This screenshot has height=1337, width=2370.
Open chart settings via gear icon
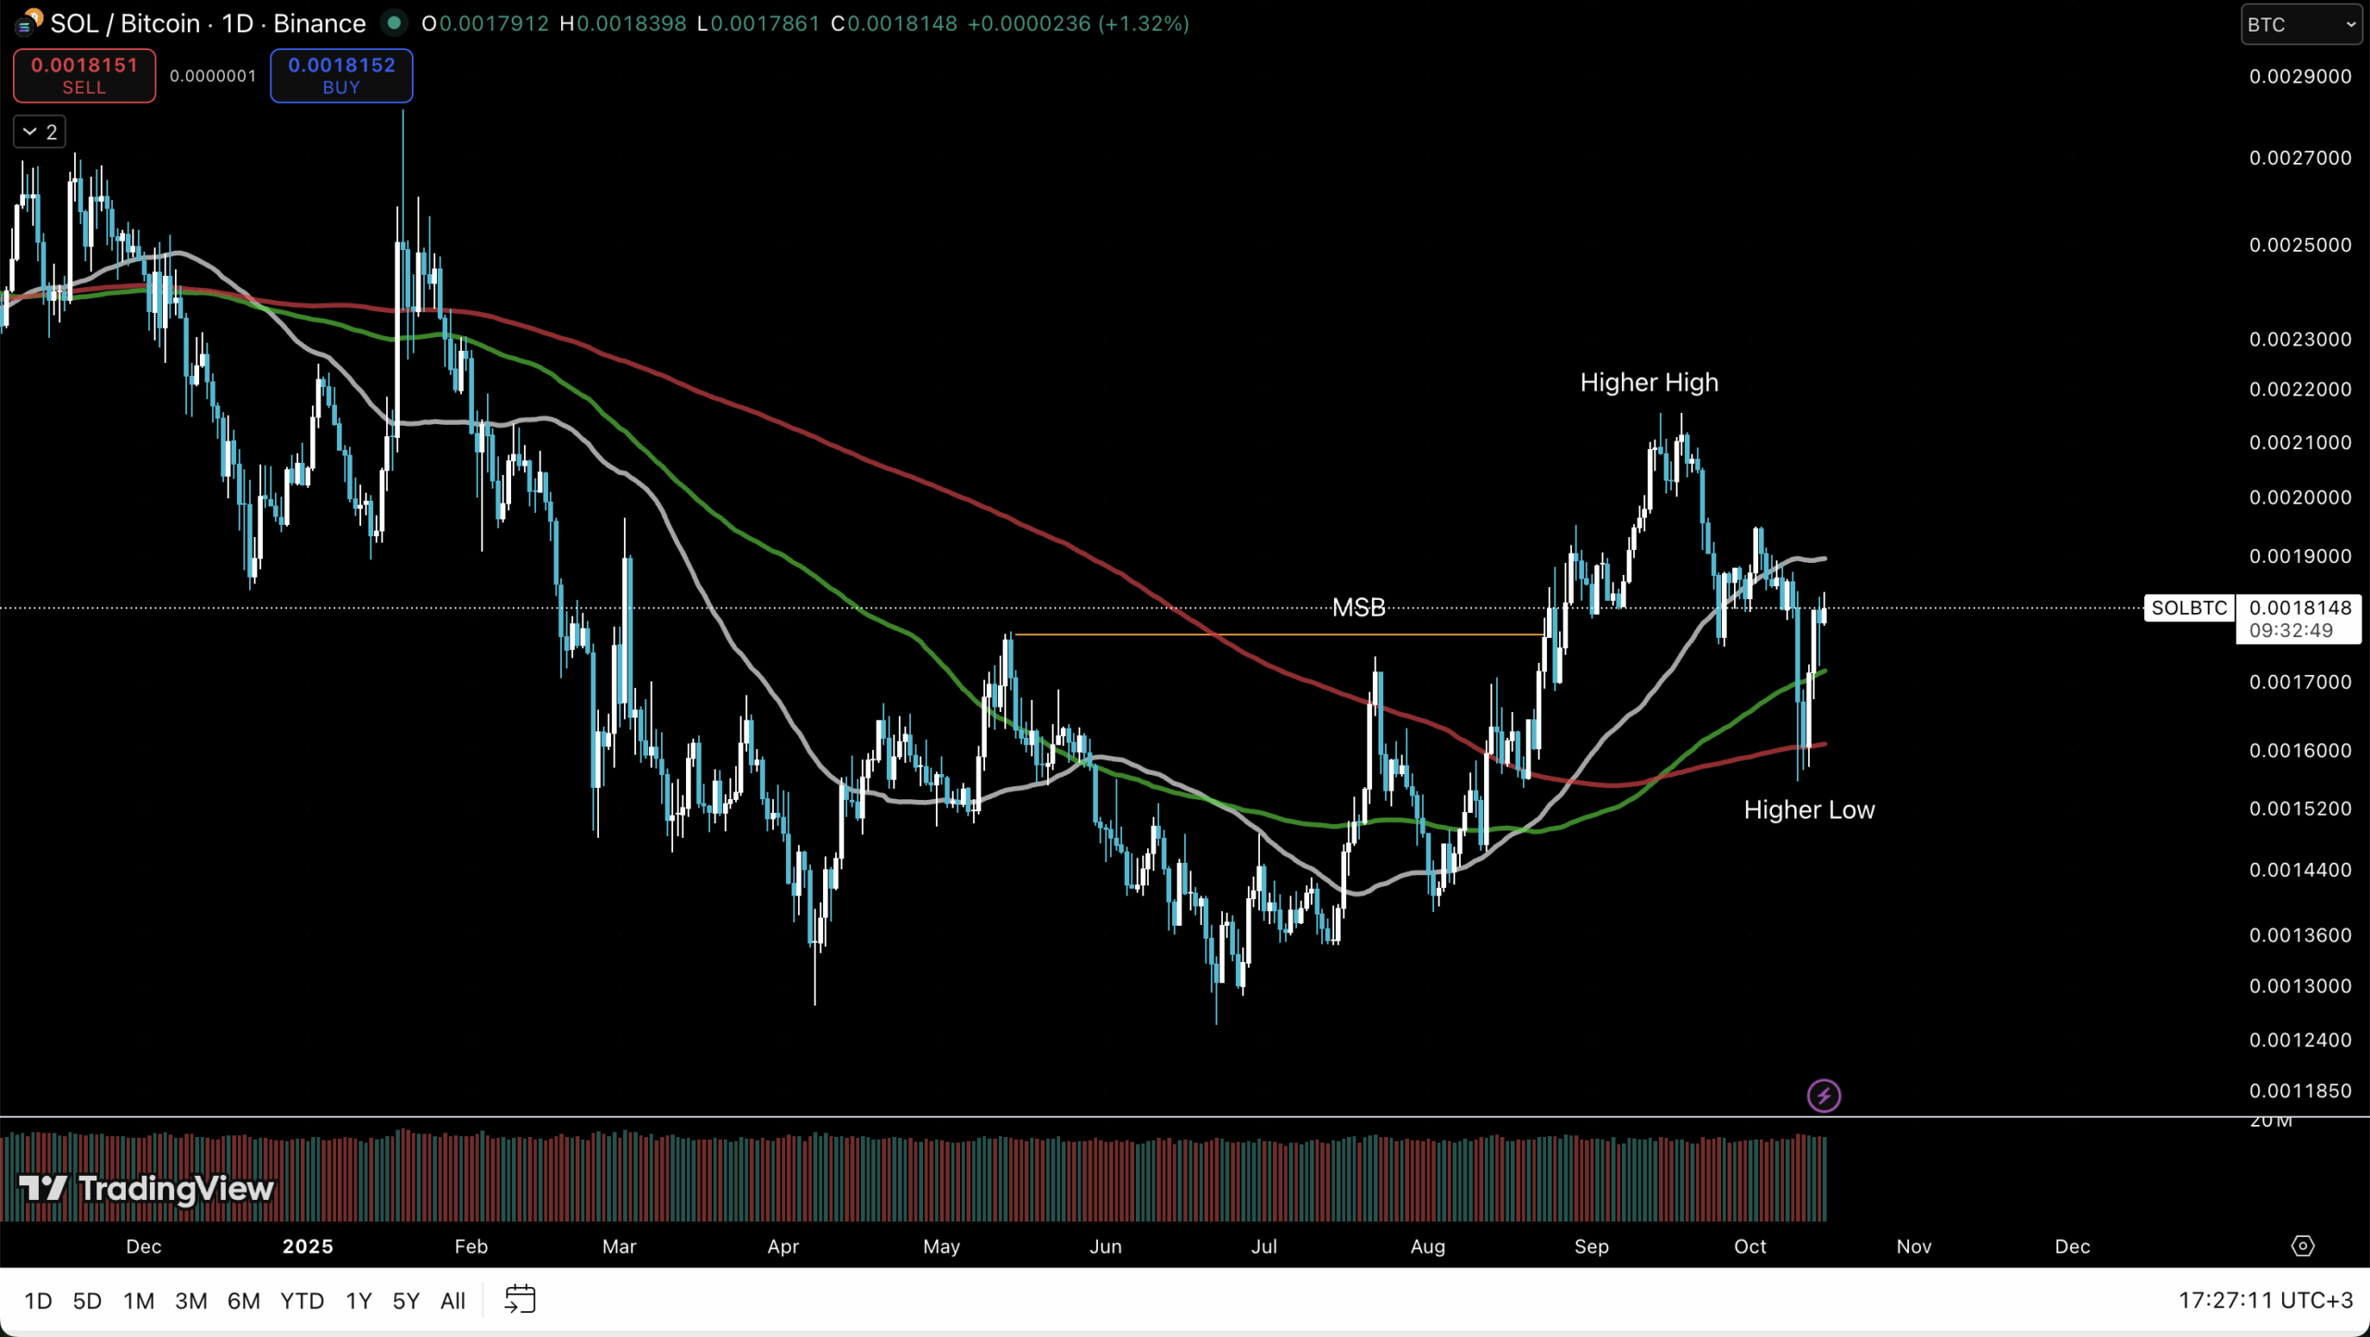[2303, 1245]
